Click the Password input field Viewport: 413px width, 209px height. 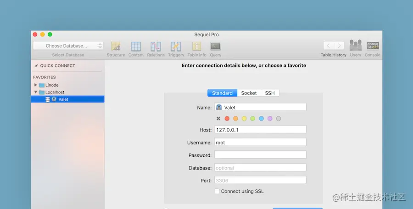(x=260, y=155)
